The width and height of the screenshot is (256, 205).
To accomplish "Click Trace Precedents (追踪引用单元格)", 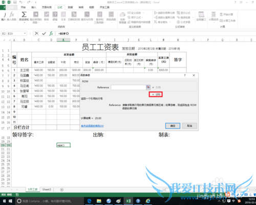I will pyautogui.click(x=164, y=13).
